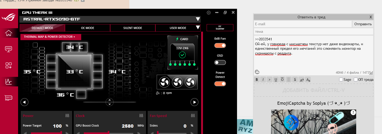The height and width of the screenshot is (134, 382).
Task: Click the 100 Power Target value
Action: (x=57, y=126)
